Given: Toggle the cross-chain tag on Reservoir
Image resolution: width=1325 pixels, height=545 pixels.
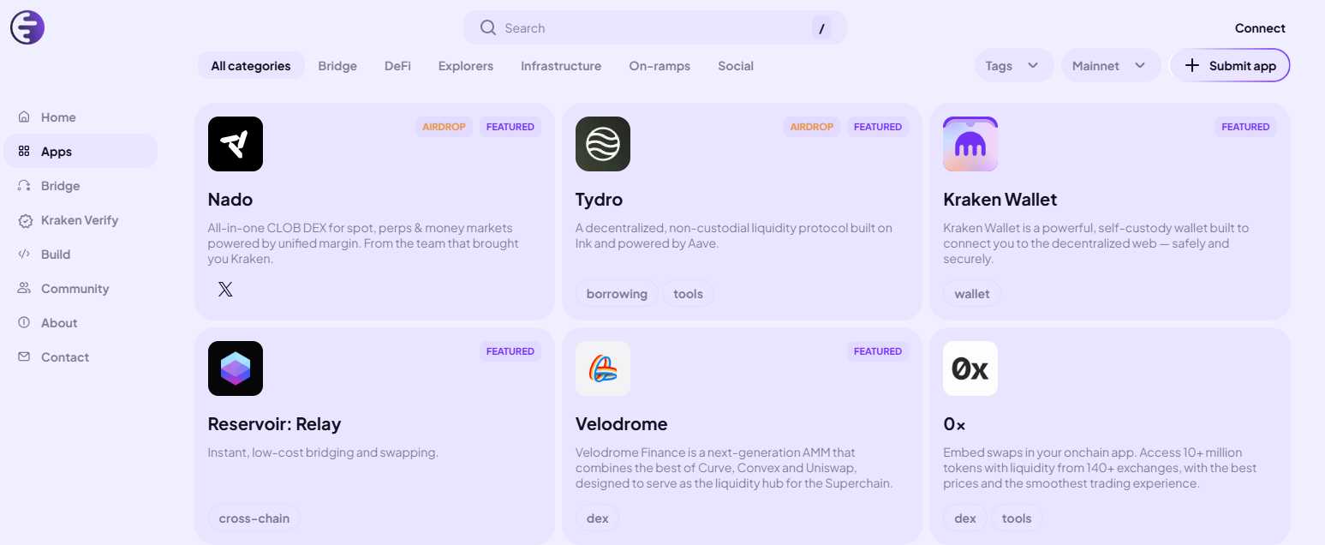Looking at the screenshot, I should [x=254, y=518].
